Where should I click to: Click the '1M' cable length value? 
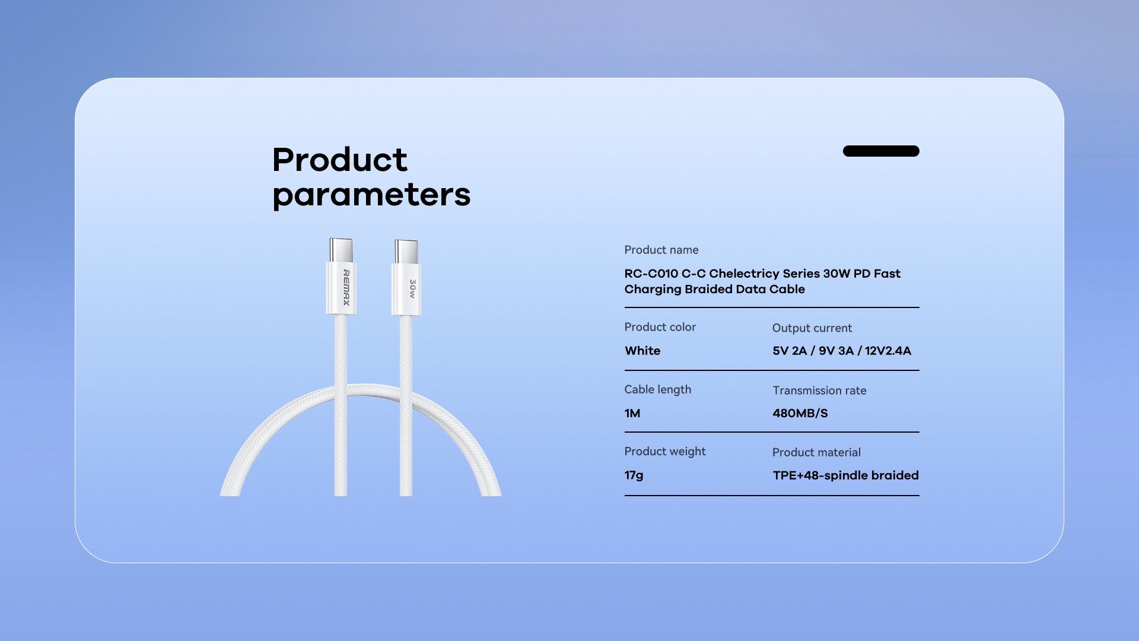pyautogui.click(x=632, y=413)
